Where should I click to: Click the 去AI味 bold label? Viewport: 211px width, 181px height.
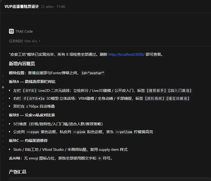15,158
